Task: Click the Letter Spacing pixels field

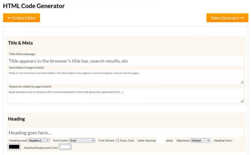Action: (161, 140)
